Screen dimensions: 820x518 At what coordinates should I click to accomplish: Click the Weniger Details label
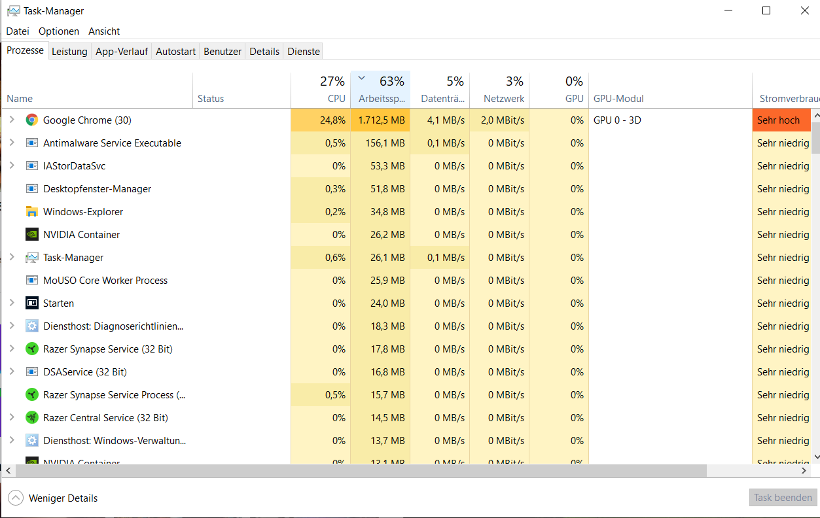tap(63, 498)
